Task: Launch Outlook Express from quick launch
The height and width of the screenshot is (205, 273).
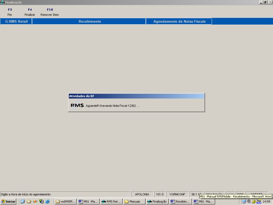Action: point(23,202)
